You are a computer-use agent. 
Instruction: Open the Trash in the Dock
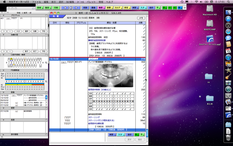point(228,137)
